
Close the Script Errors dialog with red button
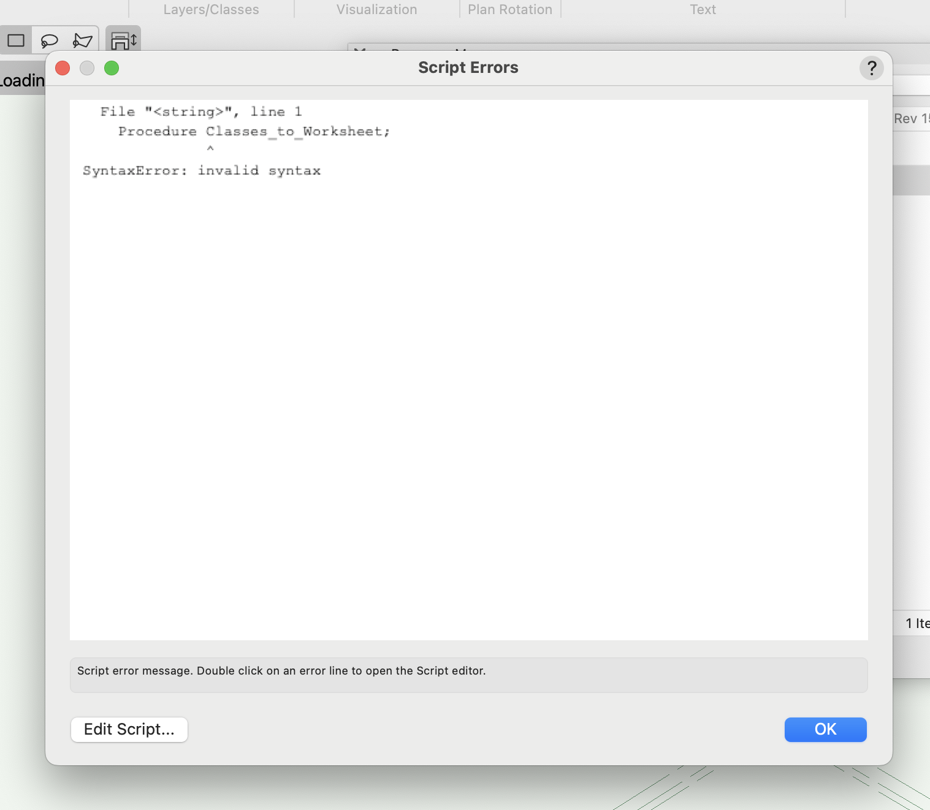[x=63, y=68]
